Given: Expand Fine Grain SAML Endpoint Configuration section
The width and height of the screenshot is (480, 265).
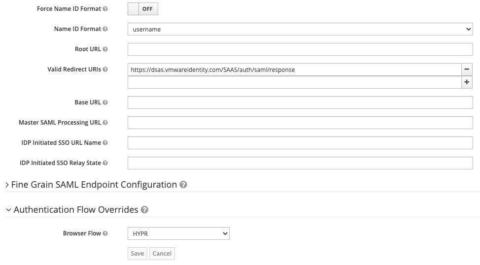Looking at the screenshot, I should coord(94,185).
